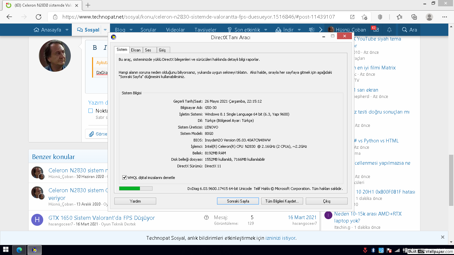This screenshot has width=454, height=255.
Task: Click the paperclip attach icon by Görse
Action: point(91,134)
